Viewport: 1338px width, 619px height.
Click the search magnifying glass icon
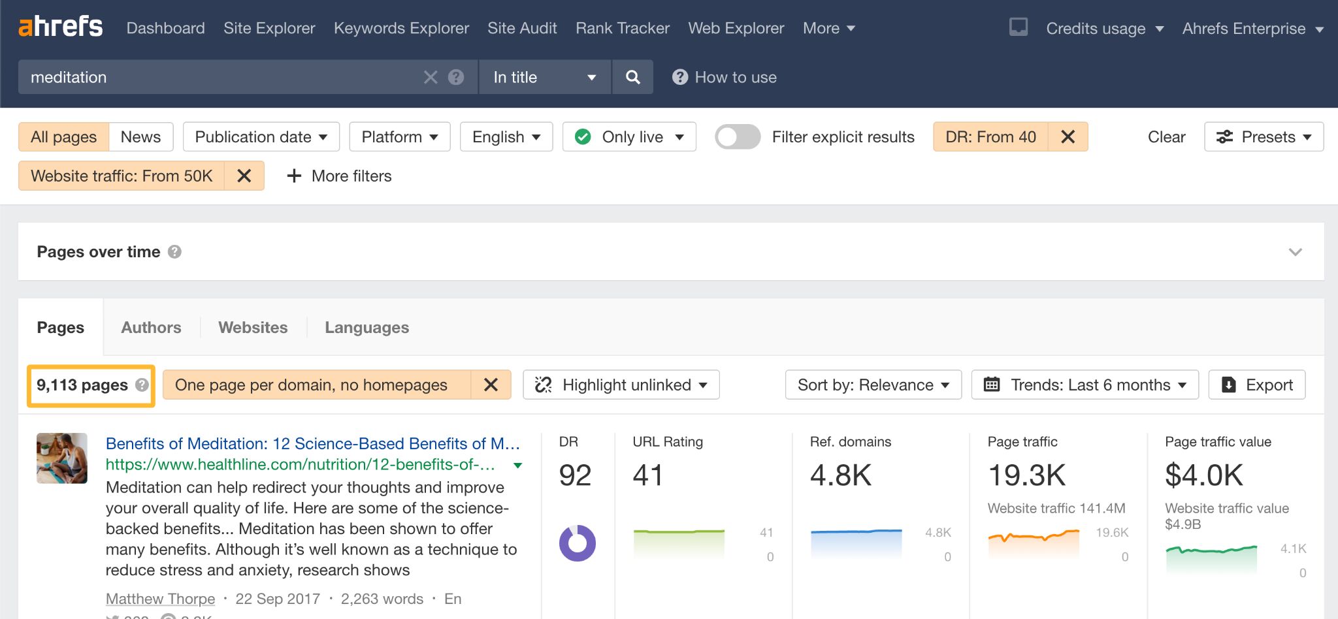pyautogui.click(x=632, y=76)
